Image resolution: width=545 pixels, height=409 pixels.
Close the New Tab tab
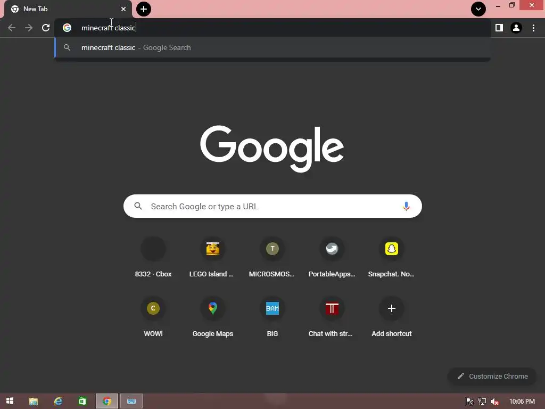click(123, 9)
